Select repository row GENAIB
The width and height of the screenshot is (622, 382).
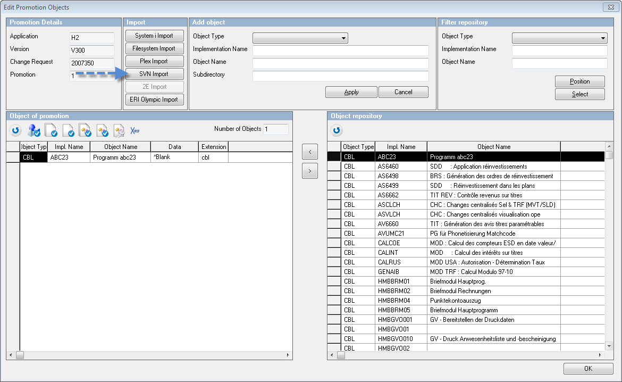click(x=466, y=272)
